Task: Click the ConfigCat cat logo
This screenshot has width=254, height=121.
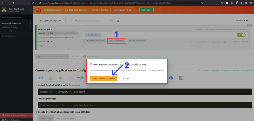Action: pos(38,10)
